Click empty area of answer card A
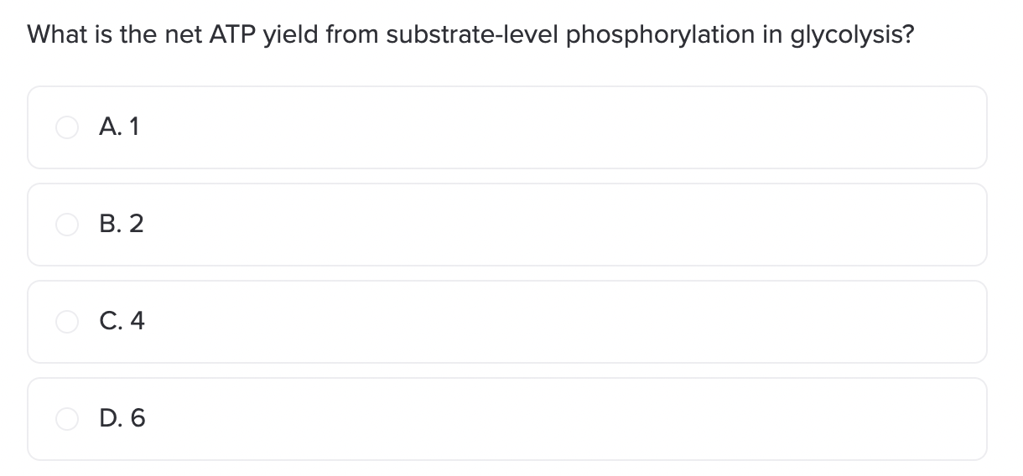 [x=562, y=127]
